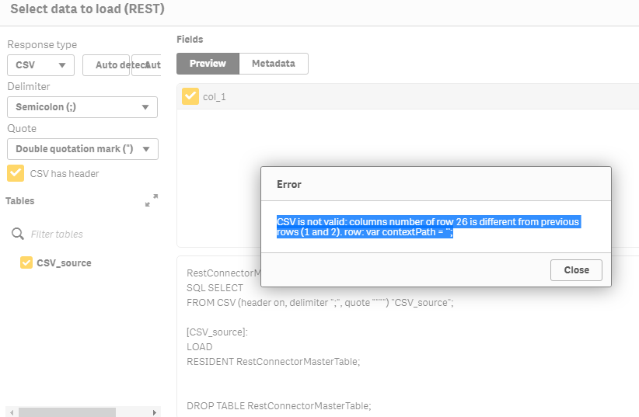Click the right scroll arrow
The width and height of the screenshot is (639, 417).
[155, 412]
